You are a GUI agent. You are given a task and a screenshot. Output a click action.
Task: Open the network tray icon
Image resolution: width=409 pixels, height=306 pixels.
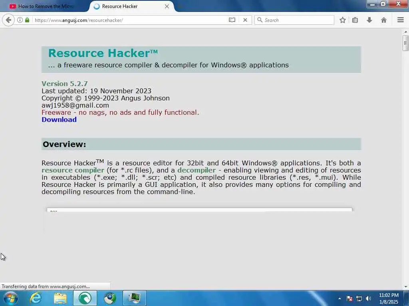click(x=359, y=298)
